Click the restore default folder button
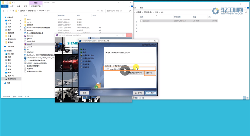Image resolution: width=250 pixels, height=136 pixels. 135,73
